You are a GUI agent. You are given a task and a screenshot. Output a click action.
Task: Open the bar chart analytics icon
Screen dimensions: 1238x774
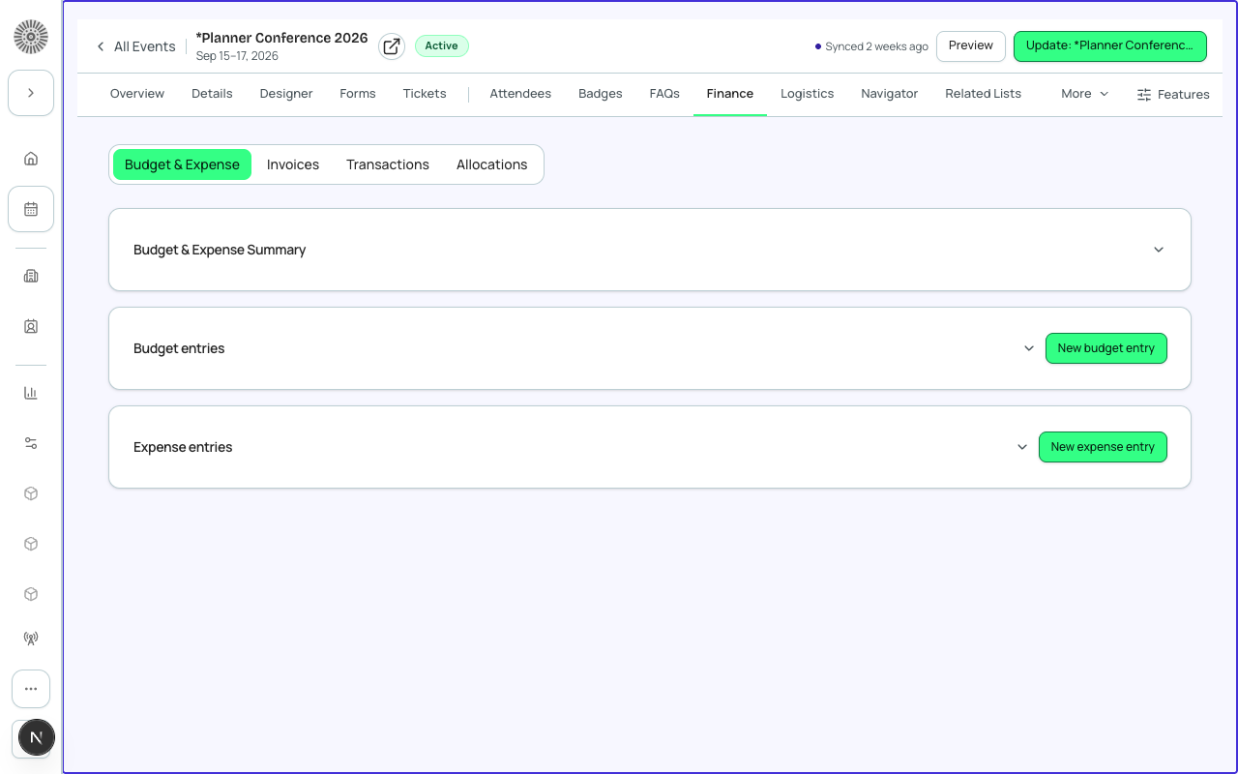[x=31, y=393]
